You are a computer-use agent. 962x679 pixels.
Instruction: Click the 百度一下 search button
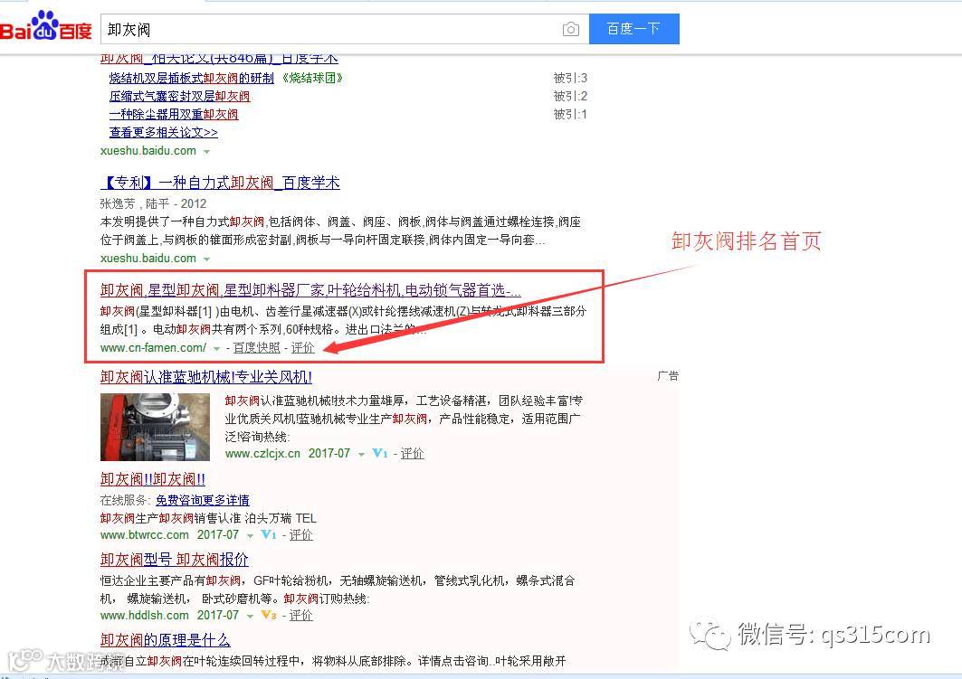click(633, 29)
